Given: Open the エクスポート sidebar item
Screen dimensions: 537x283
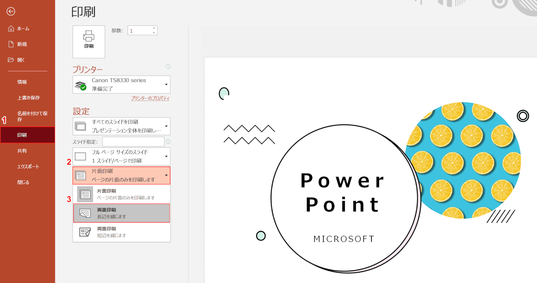Looking at the screenshot, I should (27, 167).
